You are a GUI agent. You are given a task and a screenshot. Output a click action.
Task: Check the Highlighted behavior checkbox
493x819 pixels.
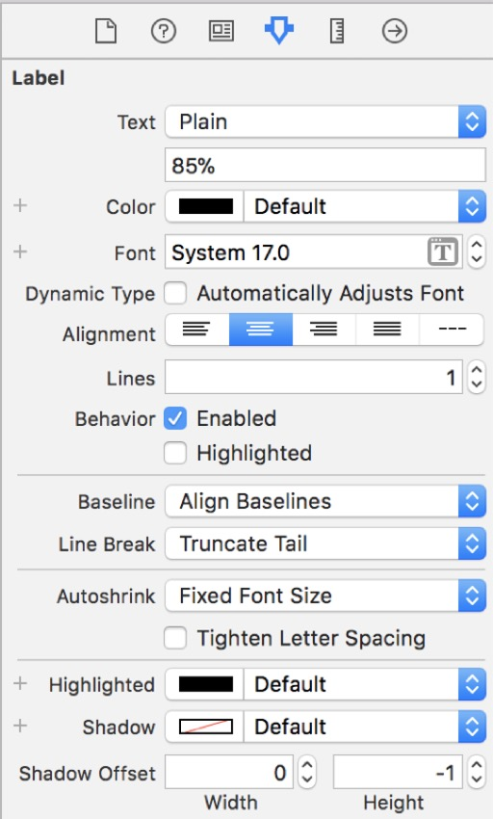175,454
